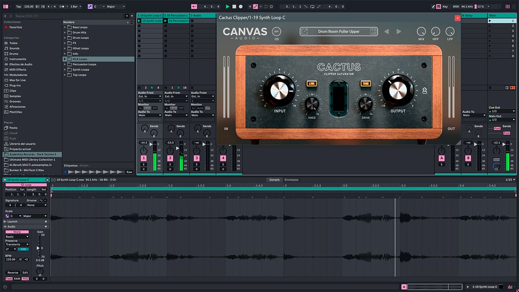Click the Cactus MIX knob

[x=421, y=32]
